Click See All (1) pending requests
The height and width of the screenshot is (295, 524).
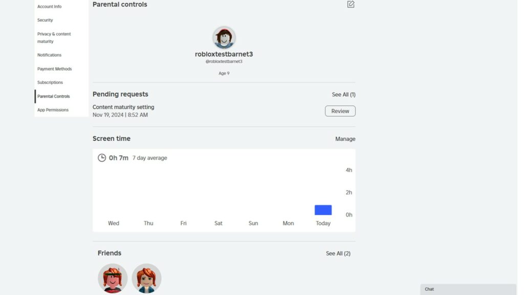click(343, 95)
